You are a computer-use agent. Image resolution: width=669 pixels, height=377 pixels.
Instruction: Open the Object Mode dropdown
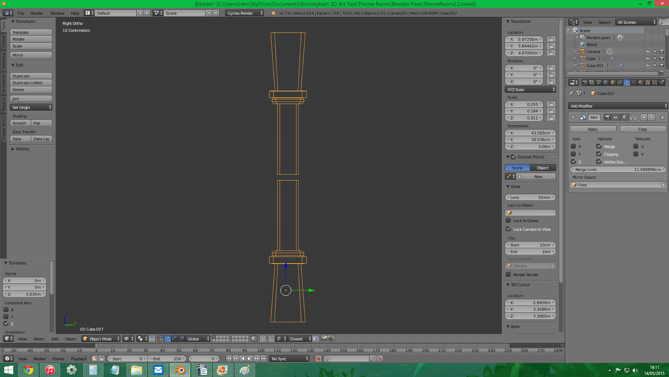[x=101, y=339]
